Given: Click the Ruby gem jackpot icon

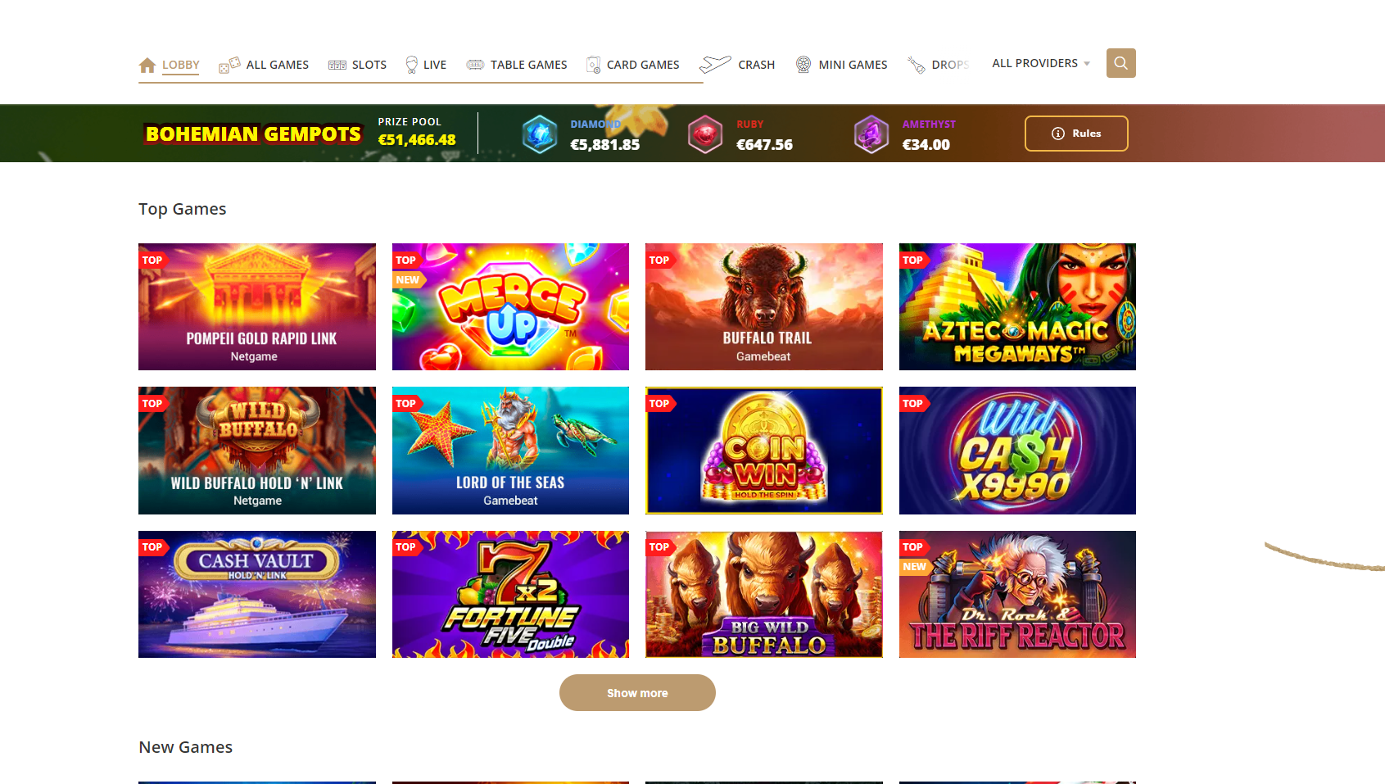Looking at the screenshot, I should 705,134.
